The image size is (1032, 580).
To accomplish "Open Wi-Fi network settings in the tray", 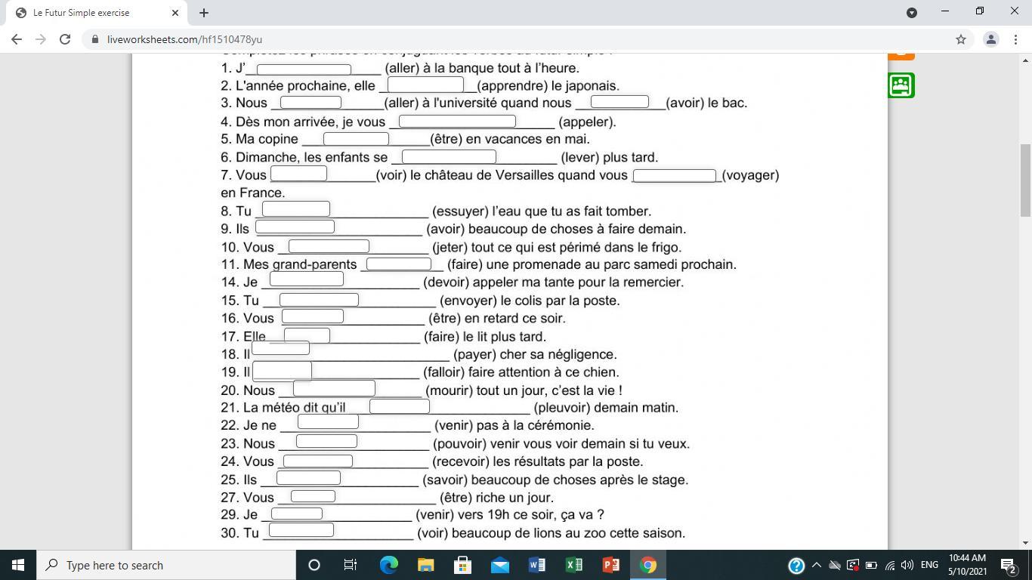I will click(x=889, y=565).
